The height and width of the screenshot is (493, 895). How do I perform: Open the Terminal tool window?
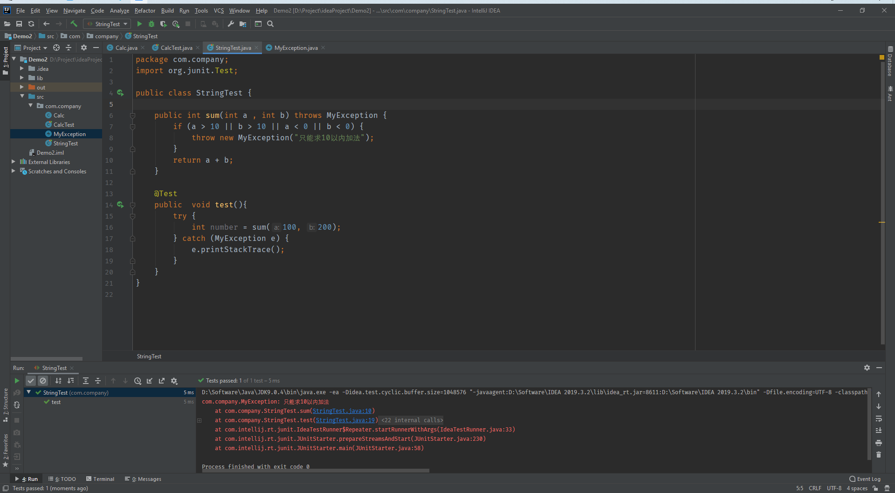[100, 479]
